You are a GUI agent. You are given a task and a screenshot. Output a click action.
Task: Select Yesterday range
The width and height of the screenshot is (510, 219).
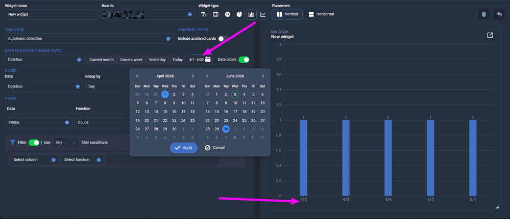(x=157, y=60)
